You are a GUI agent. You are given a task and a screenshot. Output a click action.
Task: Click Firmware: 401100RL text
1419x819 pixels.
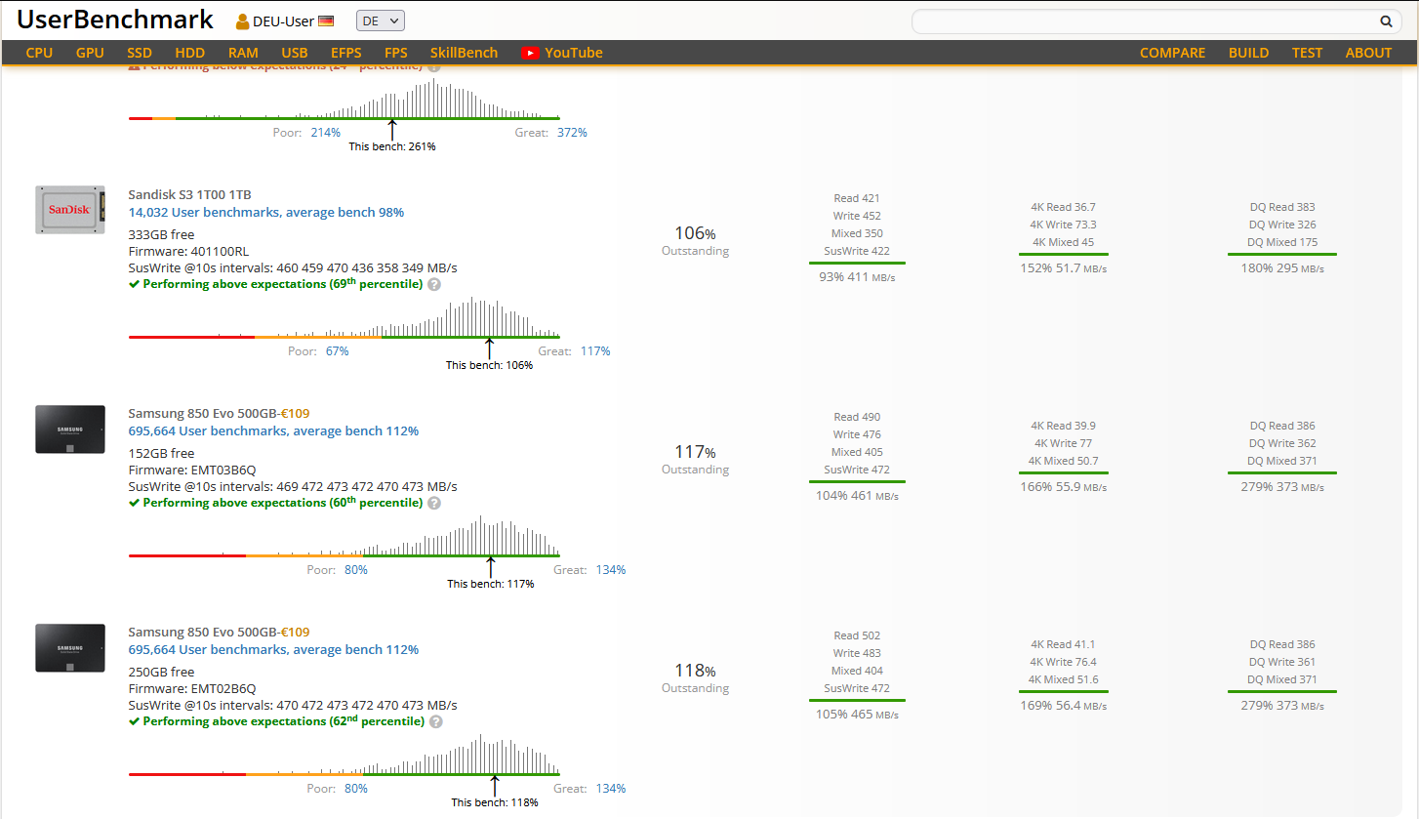pos(188,251)
